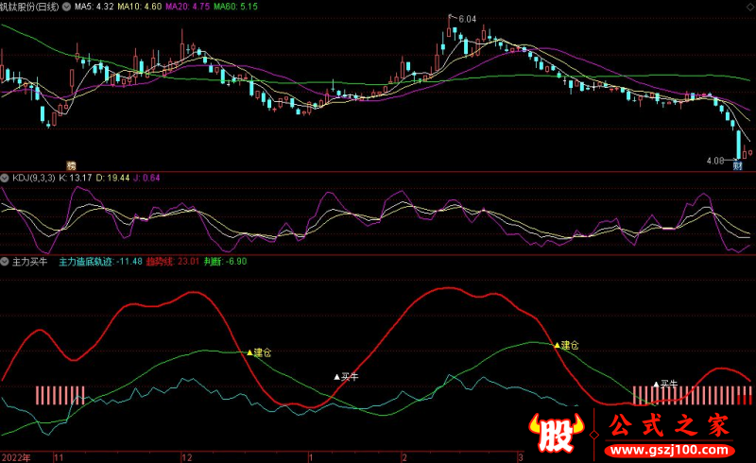Click the month 11 label on time axis
The width and height of the screenshot is (756, 463).
59,457
